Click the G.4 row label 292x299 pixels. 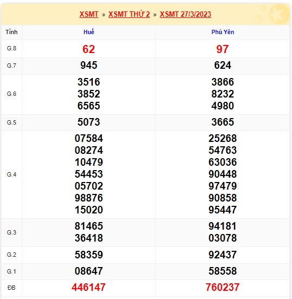[11, 174]
